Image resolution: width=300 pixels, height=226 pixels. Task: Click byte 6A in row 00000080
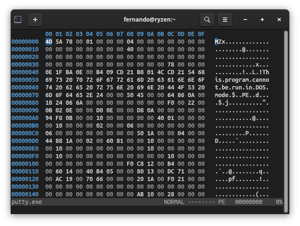(x=79, y=103)
